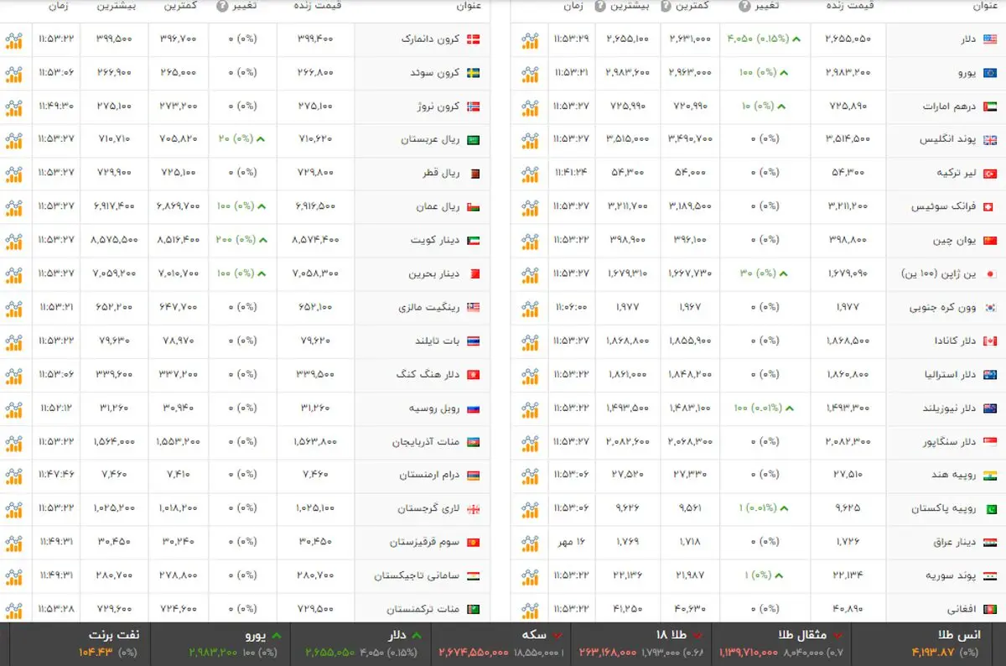
Task: Open the ریال عمان currency link
Action: tap(438, 207)
